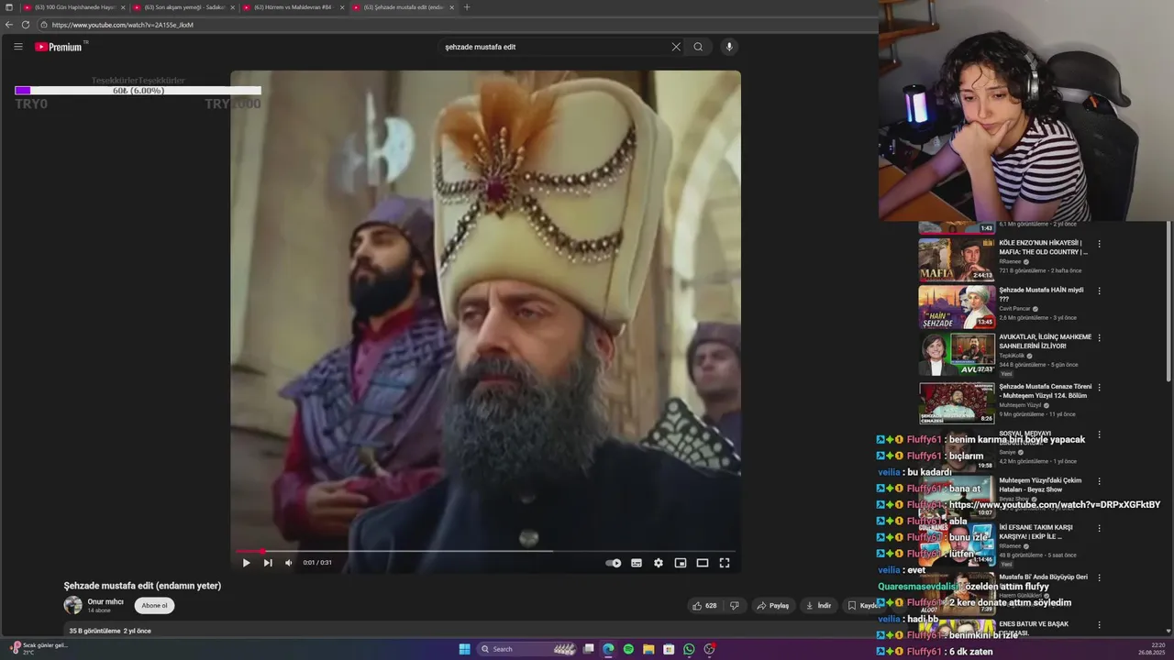Subscribe with the Abone ol button
Viewport: 1174px width, 660px height.
click(154, 605)
